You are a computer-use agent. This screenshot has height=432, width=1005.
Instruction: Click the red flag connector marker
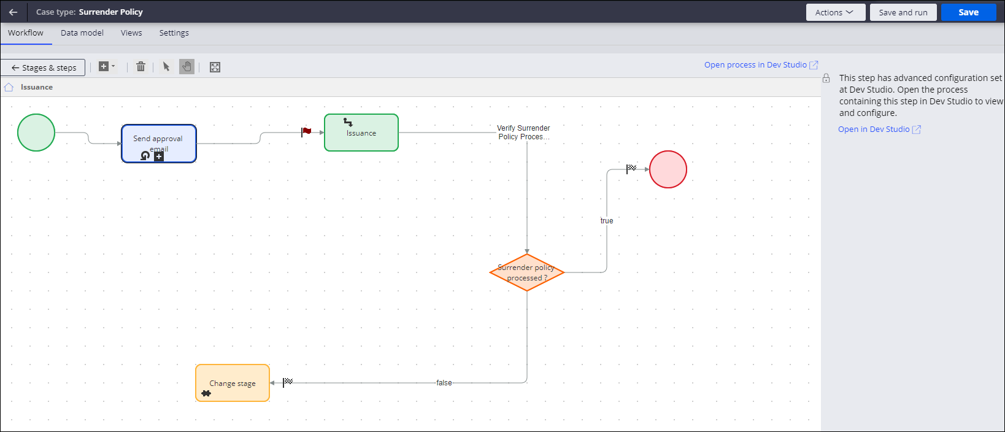[x=306, y=131]
